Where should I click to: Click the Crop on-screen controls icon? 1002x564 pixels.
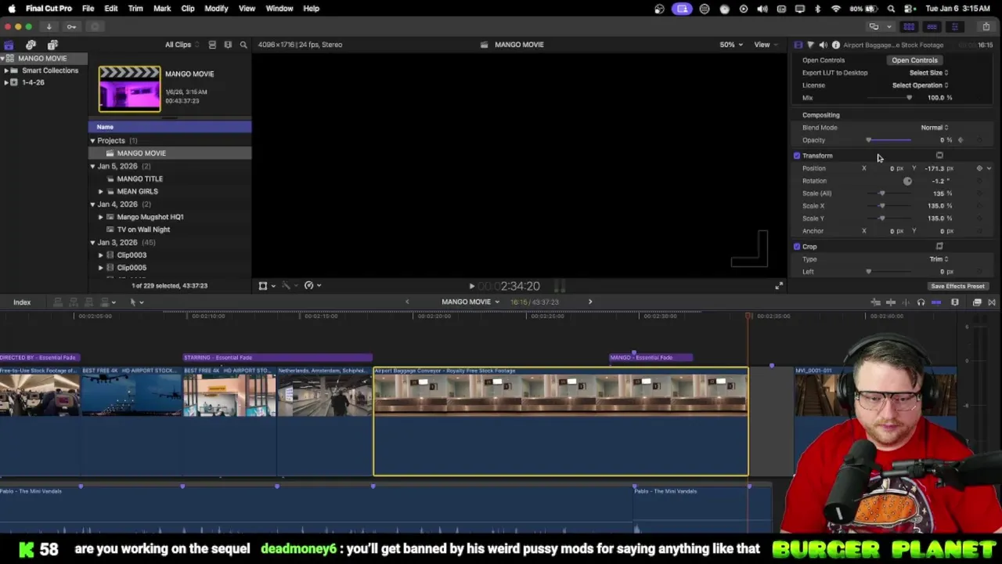coord(939,246)
